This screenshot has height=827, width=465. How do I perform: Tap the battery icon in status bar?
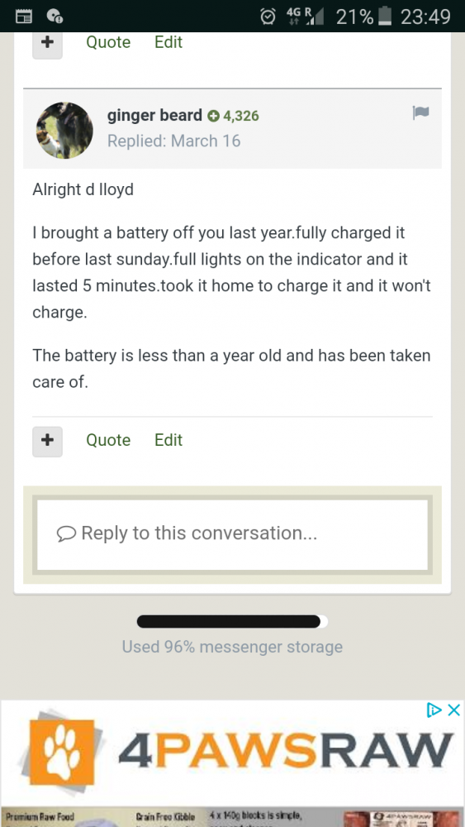point(386,17)
